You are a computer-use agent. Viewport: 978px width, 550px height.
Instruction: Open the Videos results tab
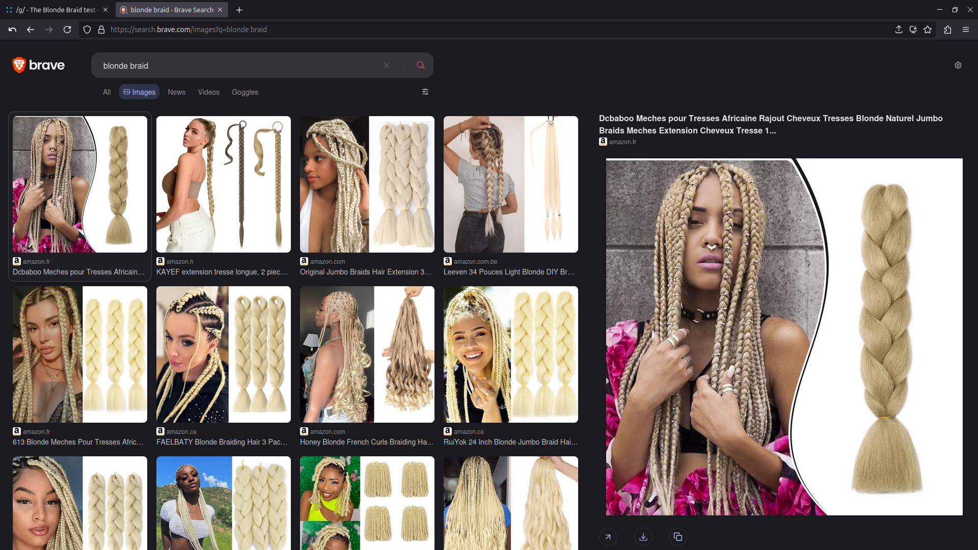point(208,92)
